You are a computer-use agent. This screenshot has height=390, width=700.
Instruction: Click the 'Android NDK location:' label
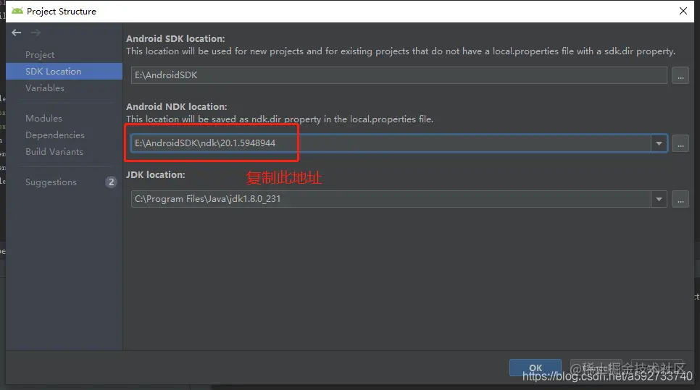click(177, 107)
